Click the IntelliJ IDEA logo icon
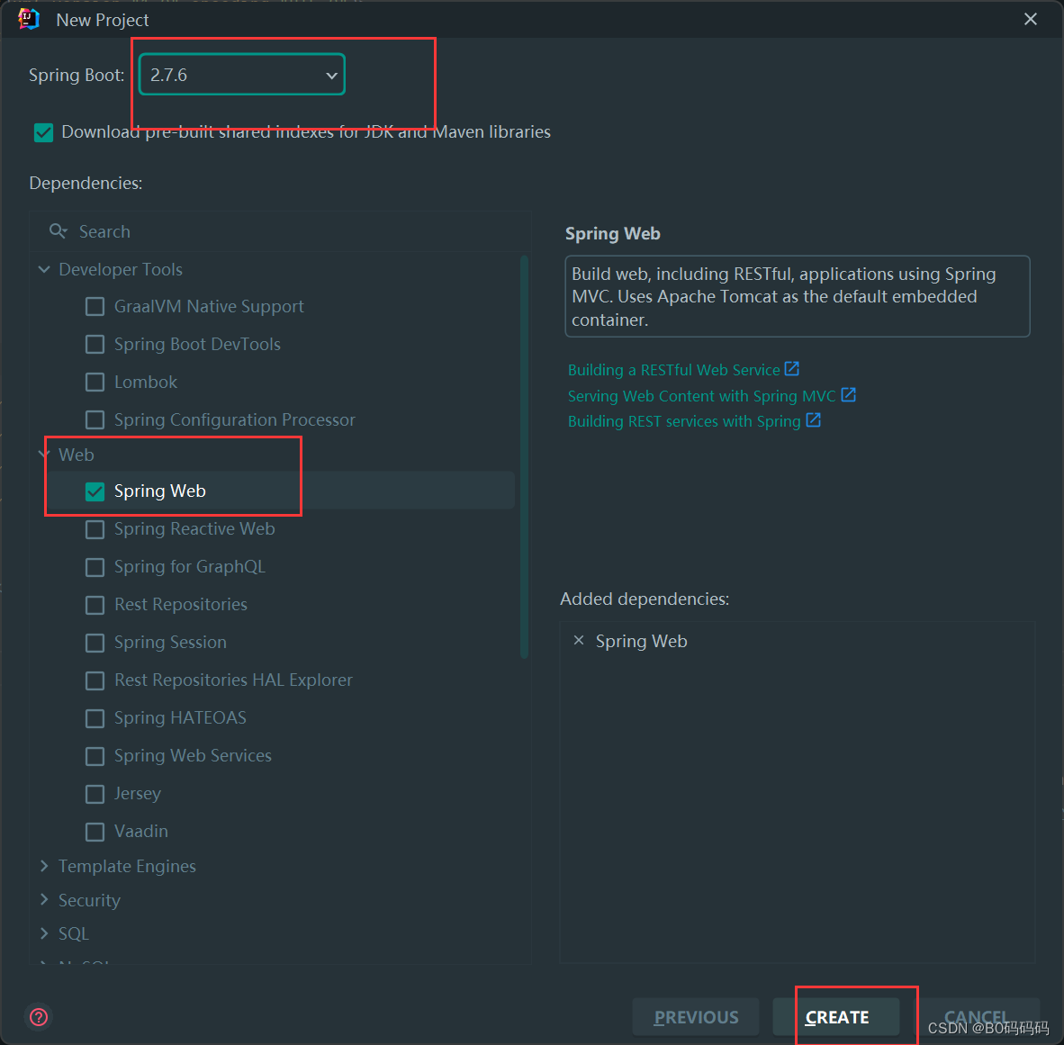This screenshot has width=1064, height=1045. click(x=29, y=19)
